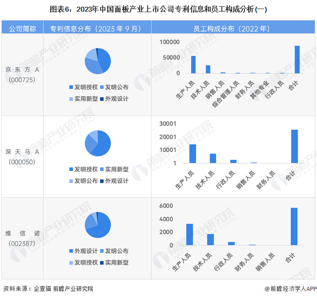
Task: Click the 10001 axis value
Action: tap(168, 150)
